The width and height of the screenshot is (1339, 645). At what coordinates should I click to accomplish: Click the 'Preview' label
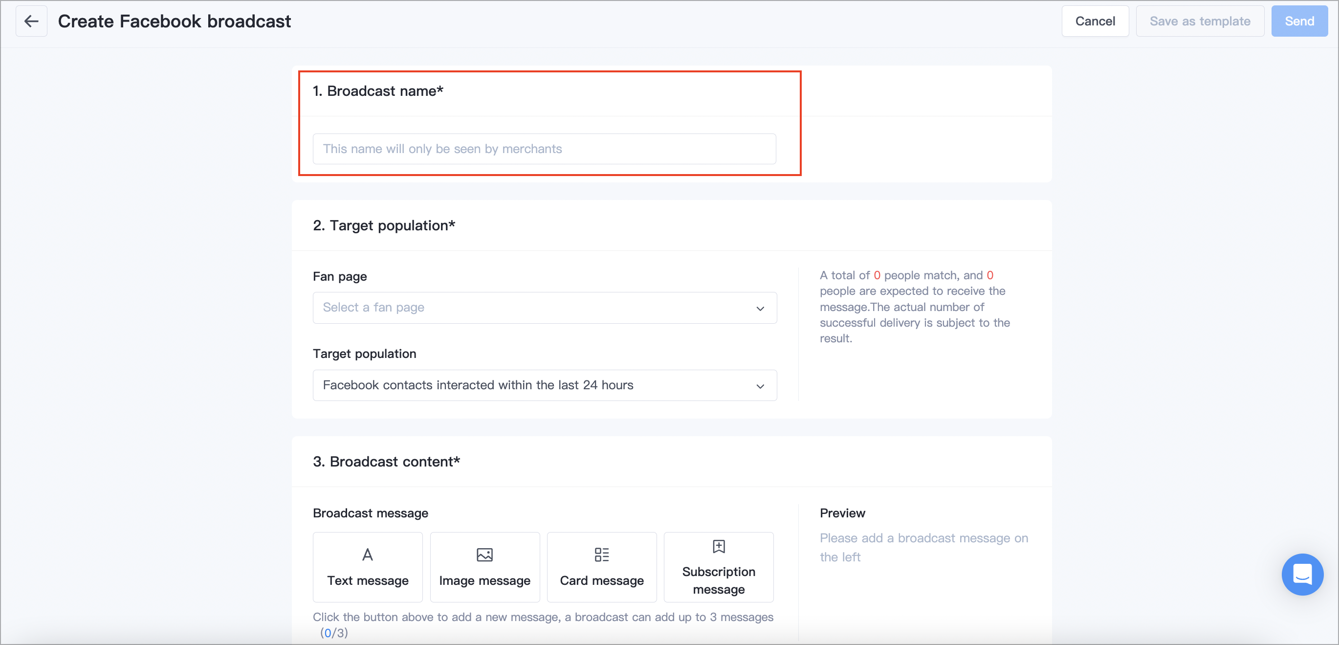coord(842,513)
